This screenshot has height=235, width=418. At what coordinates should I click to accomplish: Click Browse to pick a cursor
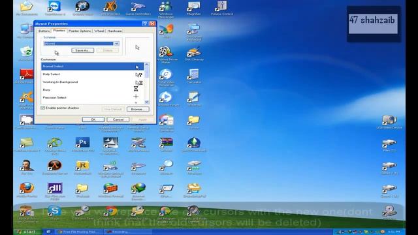(138, 109)
